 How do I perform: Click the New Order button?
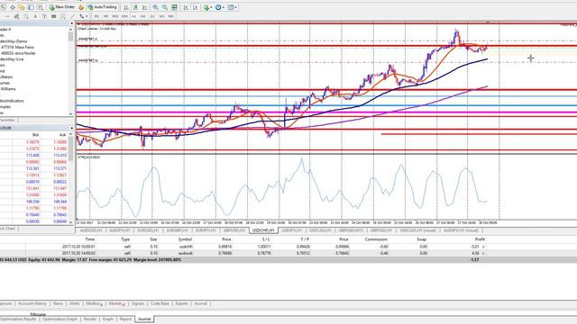click(62, 7)
